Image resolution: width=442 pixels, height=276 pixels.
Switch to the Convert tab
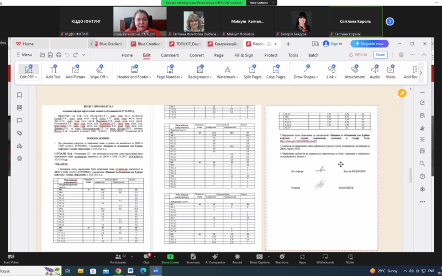click(x=197, y=55)
